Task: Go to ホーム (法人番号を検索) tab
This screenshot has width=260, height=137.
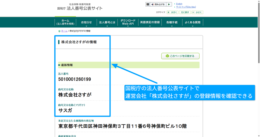Action: [x=65, y=22]
